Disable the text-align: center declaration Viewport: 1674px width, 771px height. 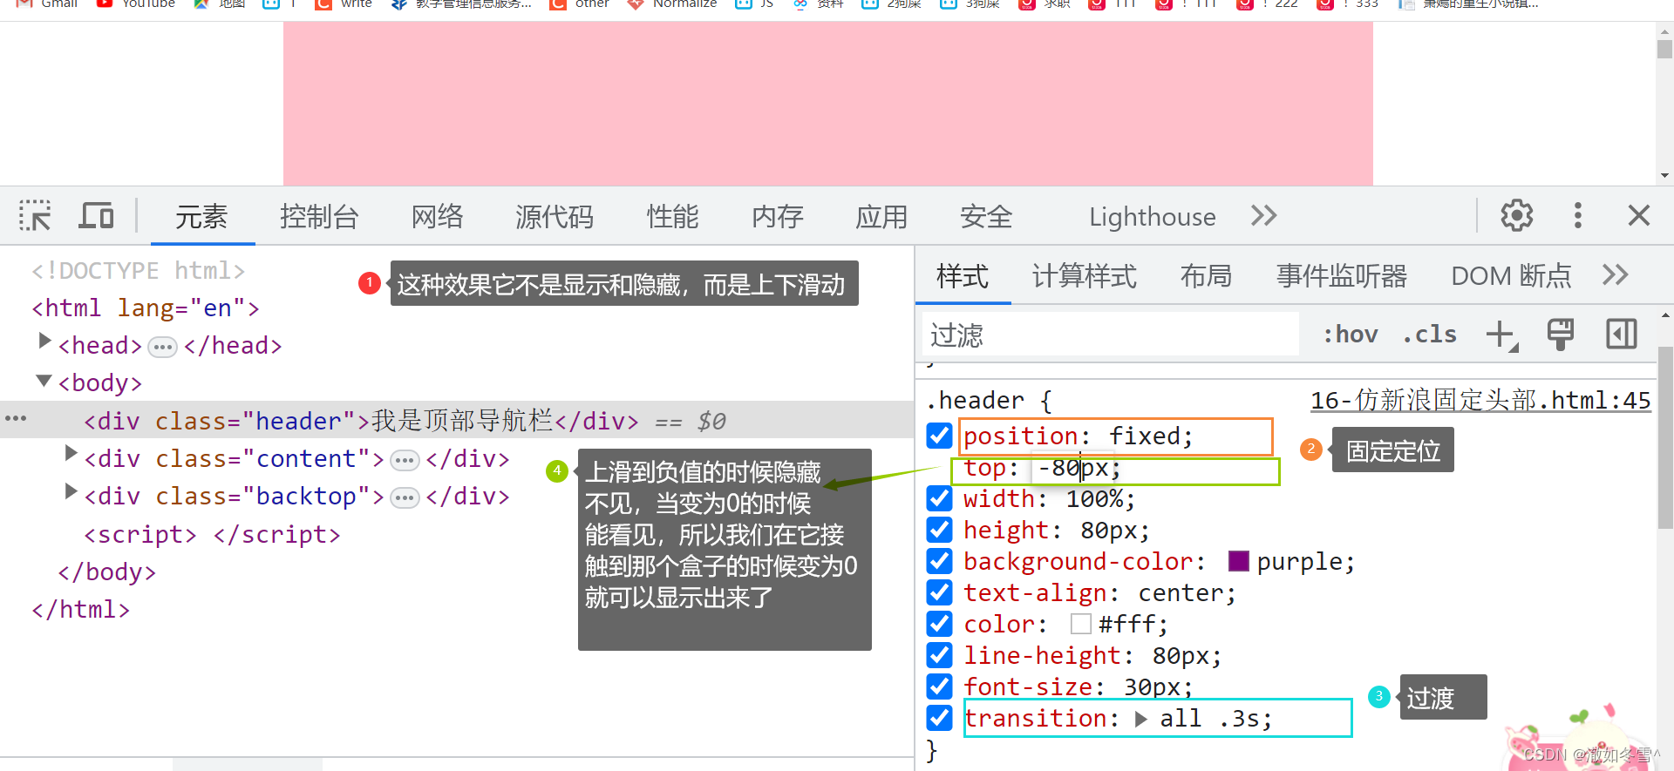tap(939, 592)
